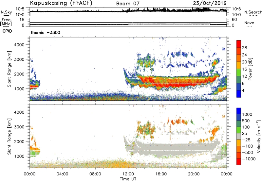Click the 04:00 time tick label
This screenshot has height=181, width=262.
62,174
